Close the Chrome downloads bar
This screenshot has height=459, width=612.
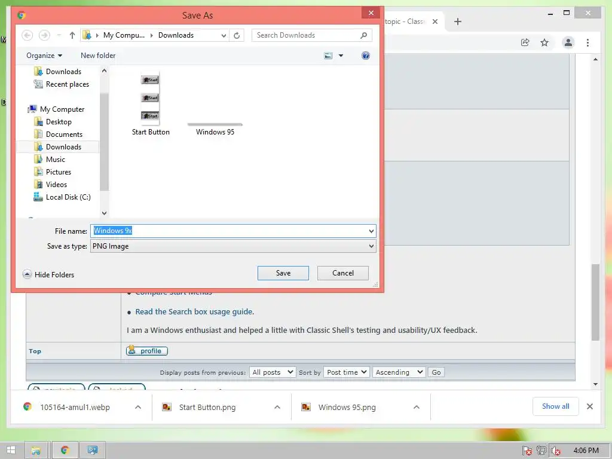(590, 406)
